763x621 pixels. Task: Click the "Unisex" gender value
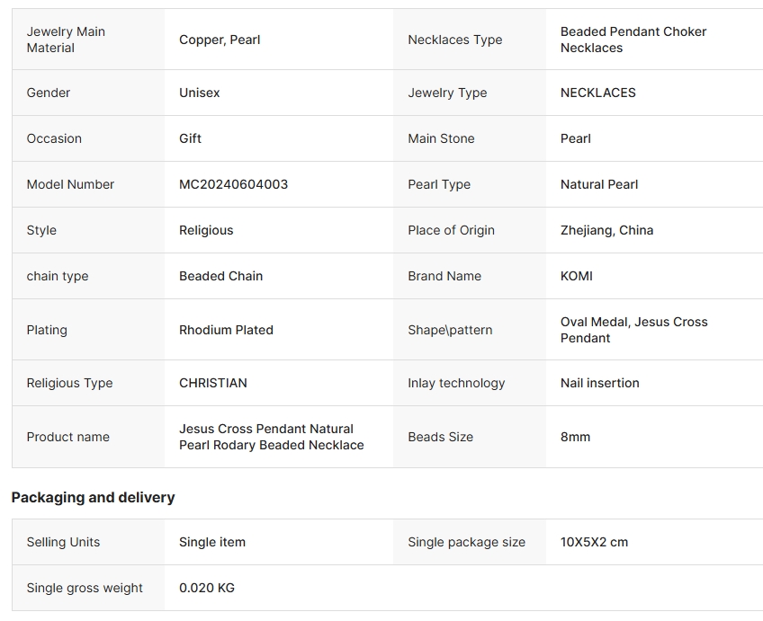199,93
